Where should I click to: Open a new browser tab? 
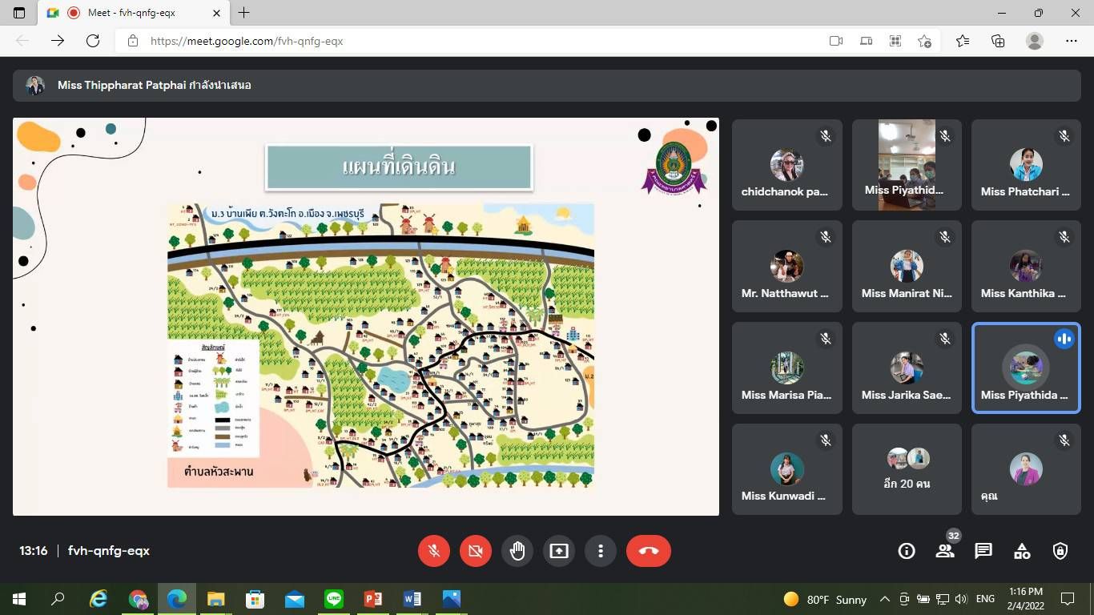(244, 13)
